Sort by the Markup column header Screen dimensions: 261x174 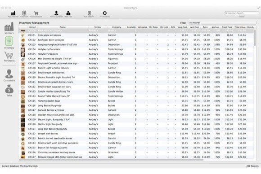pos(215,27)
